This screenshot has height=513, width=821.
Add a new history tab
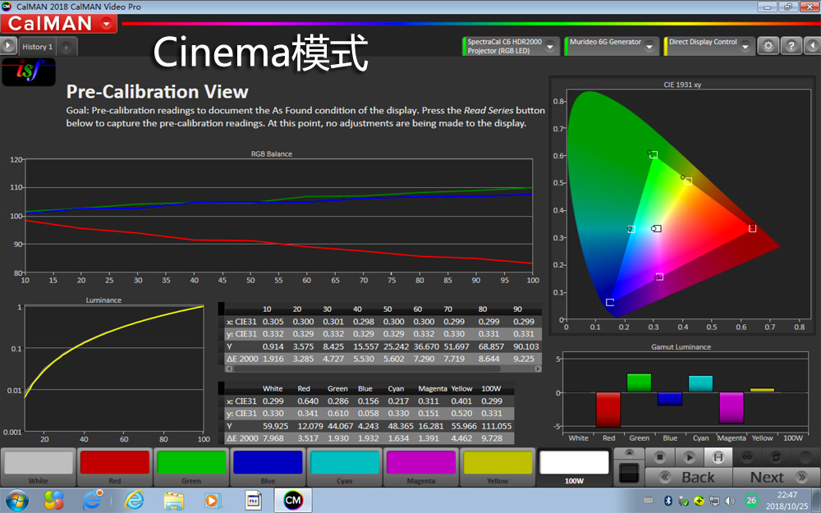point(67,47)
